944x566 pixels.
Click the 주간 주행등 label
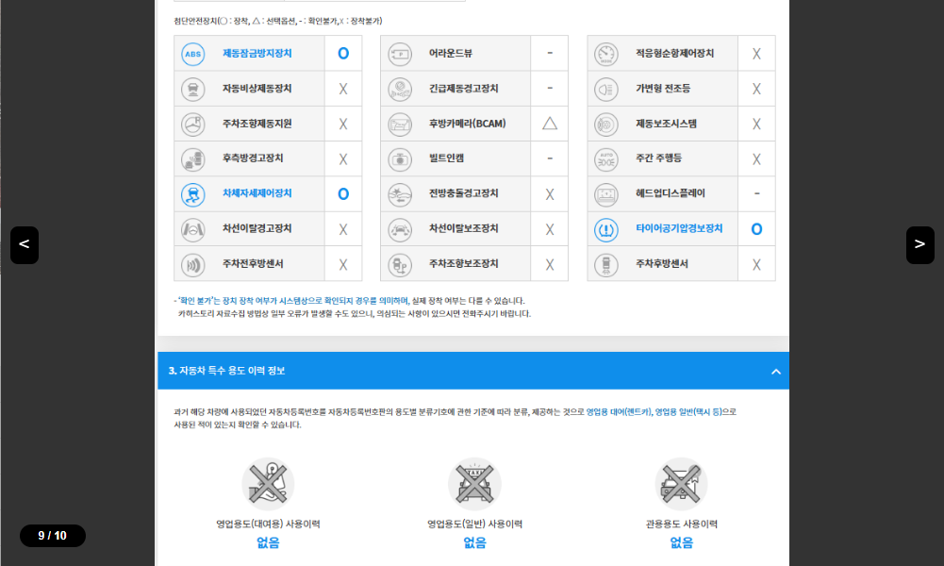[x=658, y=158]
